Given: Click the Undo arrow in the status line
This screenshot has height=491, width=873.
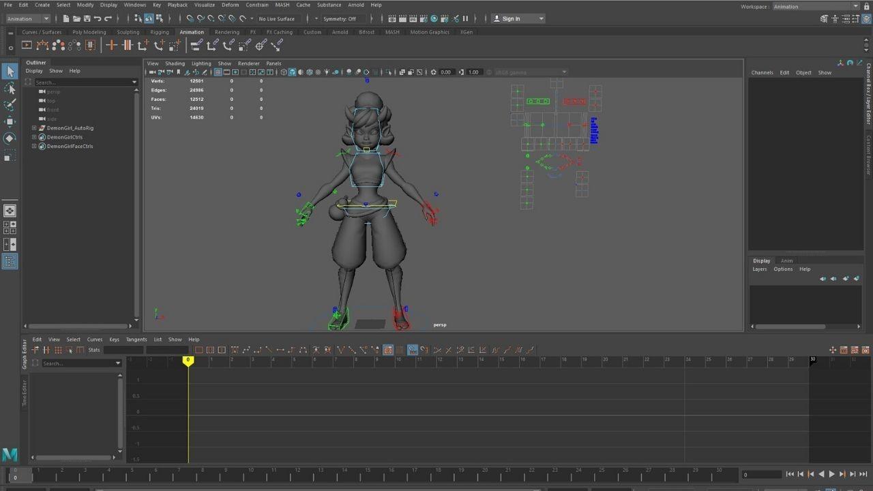Looking at the screenshot, I should click(98, 18).
